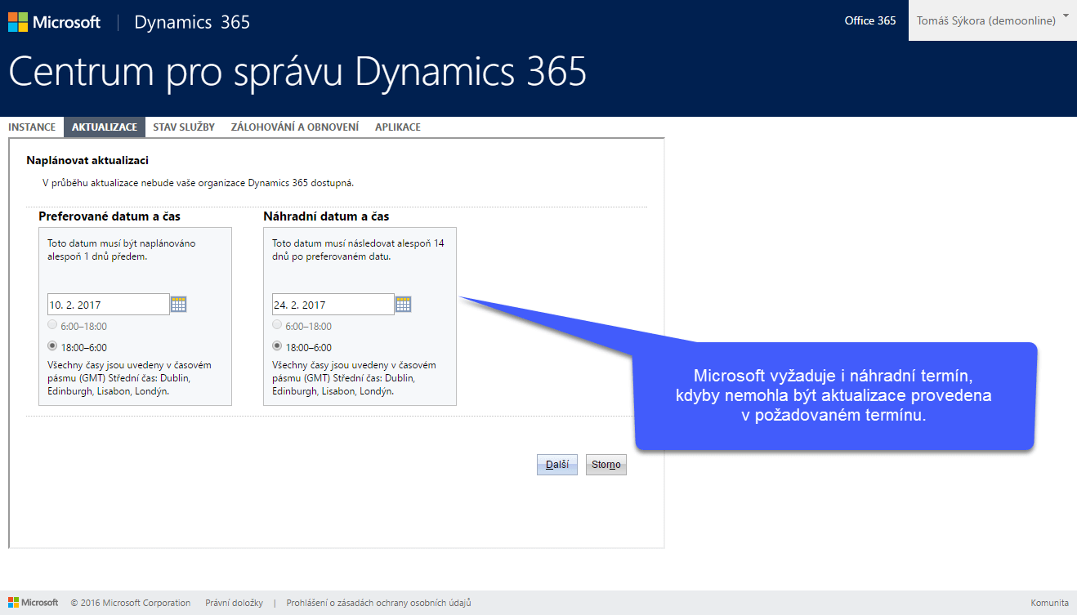The width and height of the screenshot is (1077, 615).
Task: Open the Komunita footer link
Action: click(1049, 604)
